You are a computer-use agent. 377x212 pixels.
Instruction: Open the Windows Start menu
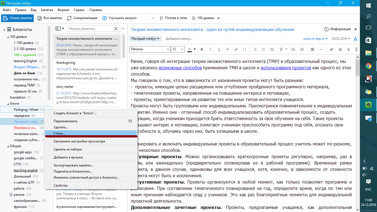point(368,6)
